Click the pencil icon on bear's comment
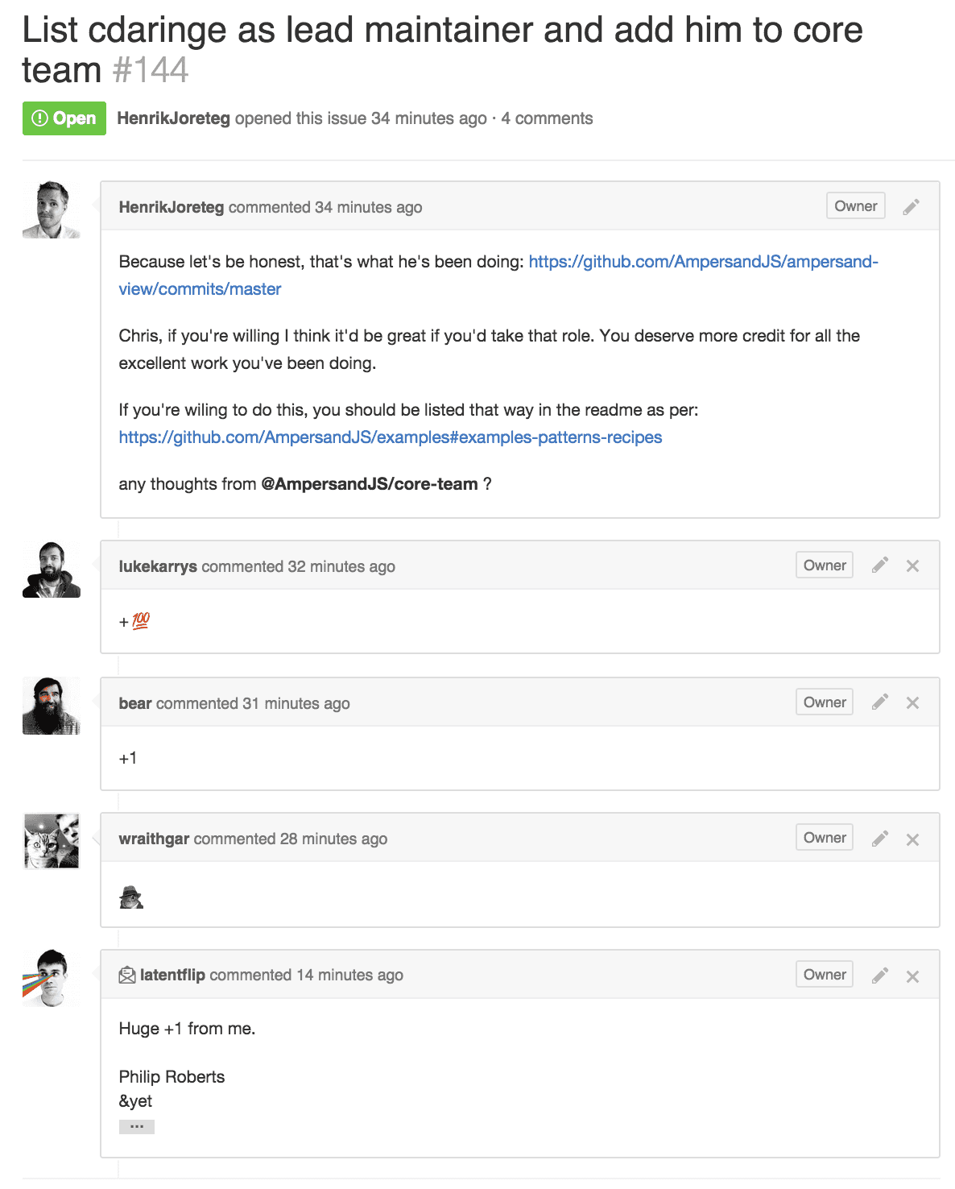Screen dimensions: 955x1189 point(880,702)
